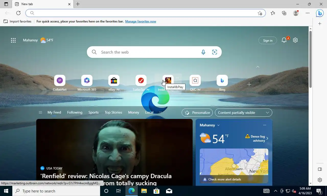Open the notifications bell
The image size is (327, 196).
click(284, 40)
